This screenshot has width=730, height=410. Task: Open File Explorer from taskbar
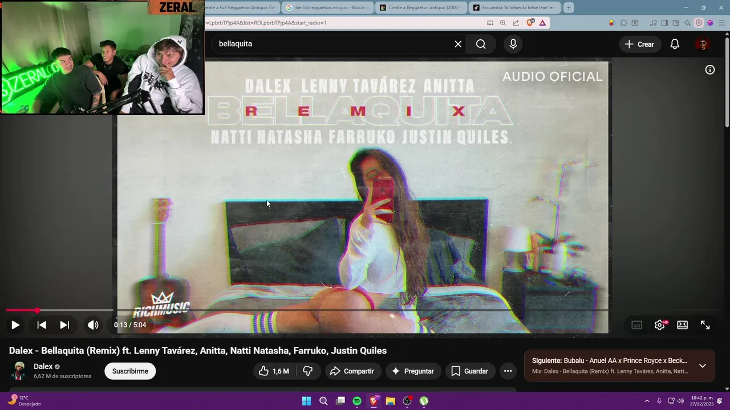pyautogui.click(x=391, y=401)
